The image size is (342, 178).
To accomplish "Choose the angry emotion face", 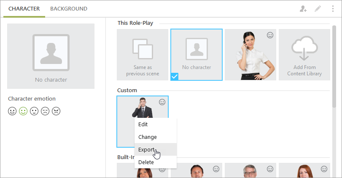I will pos(56,111).
